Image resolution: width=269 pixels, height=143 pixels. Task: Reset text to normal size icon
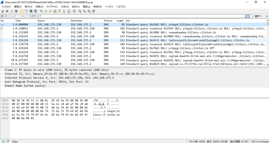[x=89, y=11]
